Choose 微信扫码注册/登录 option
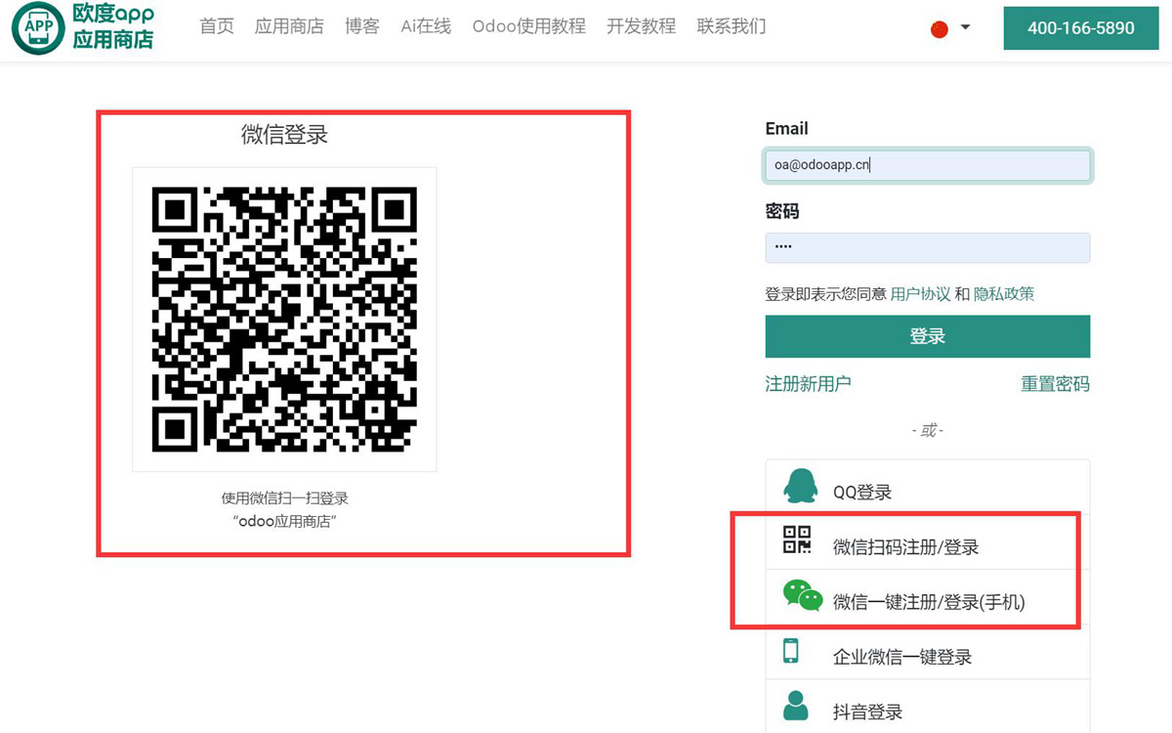 click(x=928, y=541)
